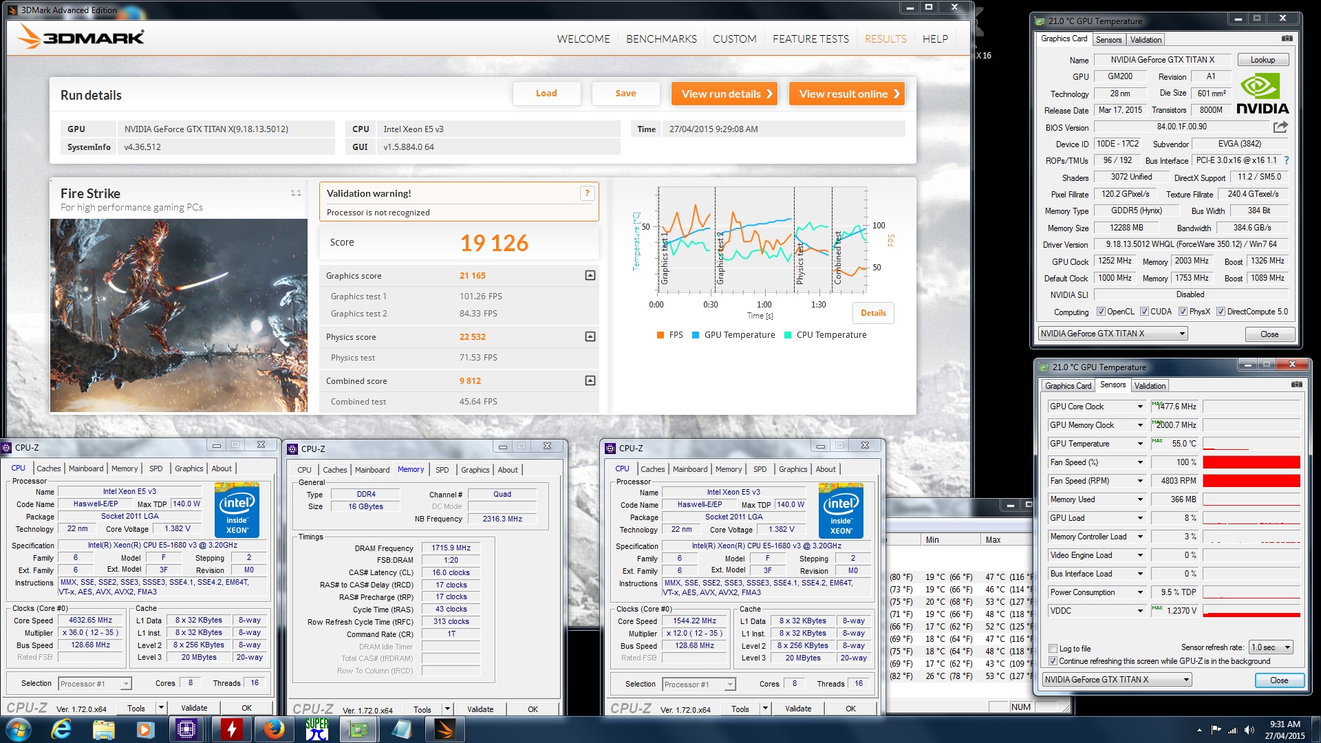This screenshot has height=743, width=1321.
Task: Open Windows Media Player from the taskbar
Action: (x=144, y=729)
